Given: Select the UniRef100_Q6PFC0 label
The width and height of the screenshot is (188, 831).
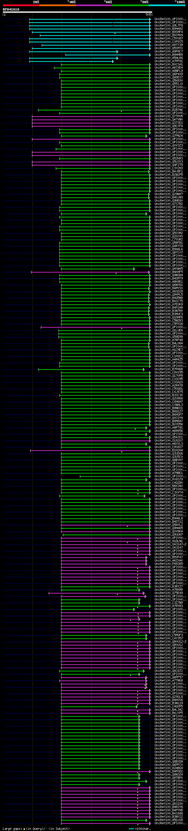Looking at the screenshot, I should coord(169,765).
